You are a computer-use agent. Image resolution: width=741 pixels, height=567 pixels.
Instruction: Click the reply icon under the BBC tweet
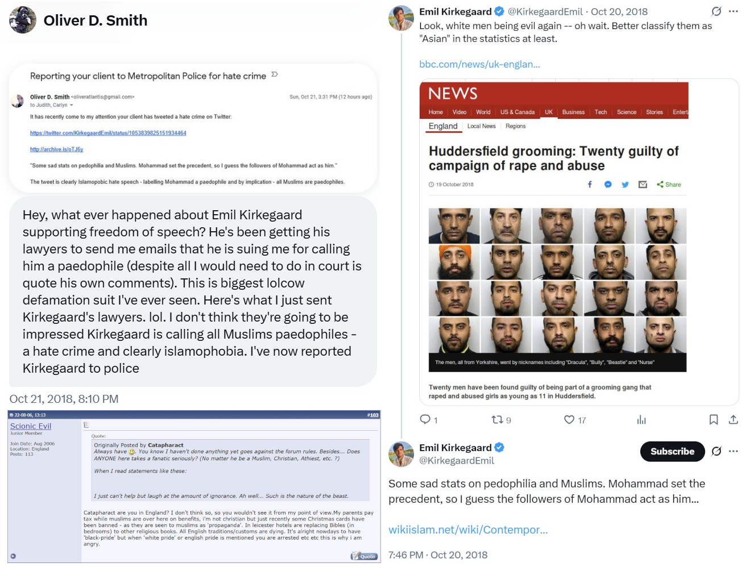pyautogui.click(x=425, y=420)
